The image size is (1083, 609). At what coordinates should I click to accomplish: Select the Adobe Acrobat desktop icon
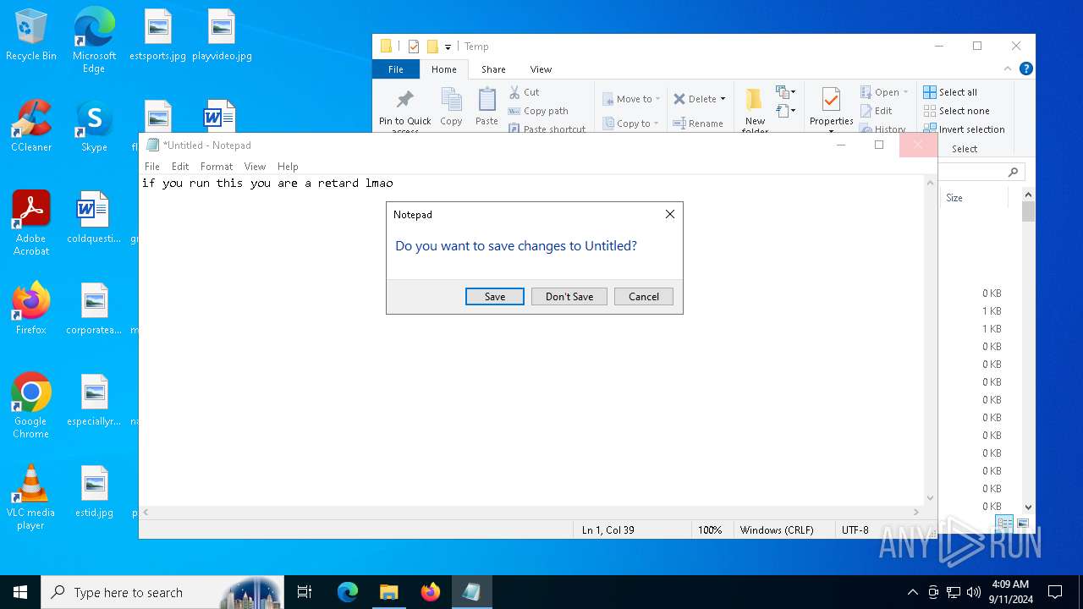pyautogui.click(x=31, y=223)
